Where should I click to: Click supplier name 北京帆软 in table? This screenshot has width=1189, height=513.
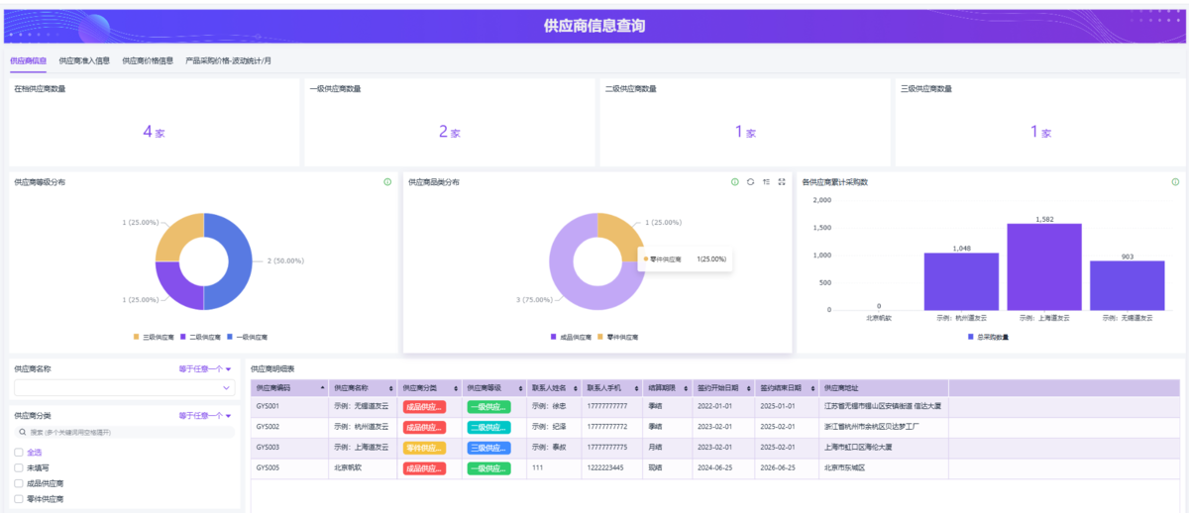[348, 467]
